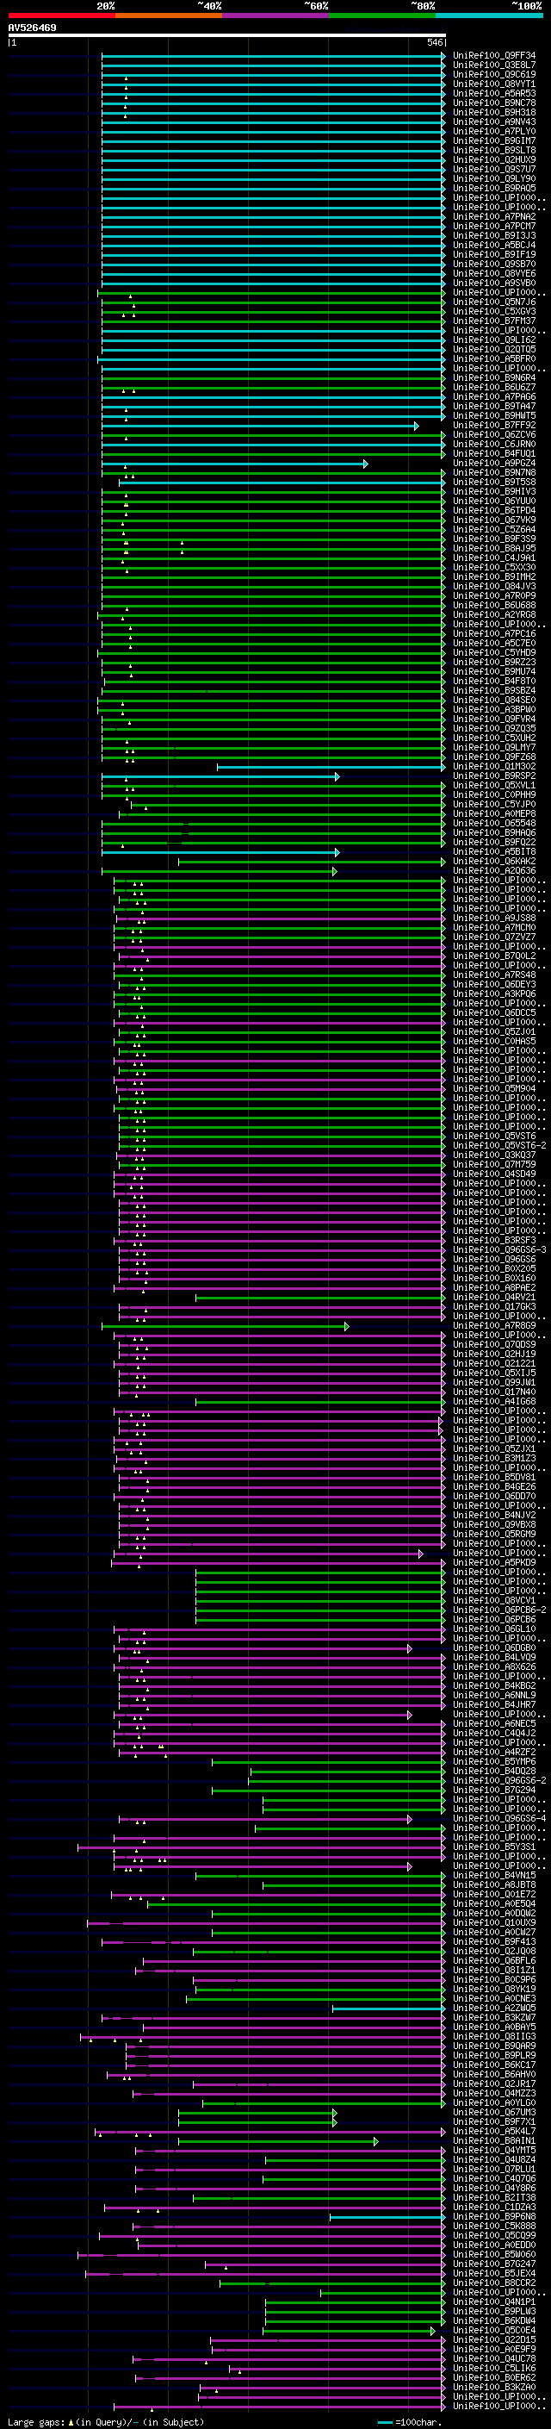551x2429 pixels.
Task: Click the UniRef100_B9GIM7 entry
Action: pos(494,140)
